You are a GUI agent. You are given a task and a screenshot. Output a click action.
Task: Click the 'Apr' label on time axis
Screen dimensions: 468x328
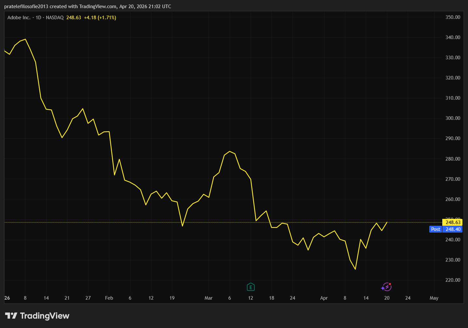(324, 298)
